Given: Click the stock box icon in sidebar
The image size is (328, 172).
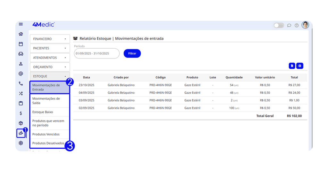Looking at the screenshot, I should [21, 123].
